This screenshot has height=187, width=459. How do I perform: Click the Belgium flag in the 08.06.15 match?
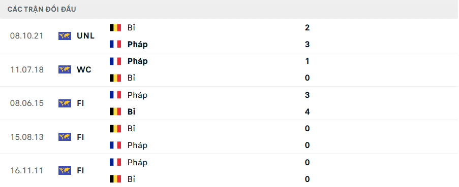click(115, 111)
